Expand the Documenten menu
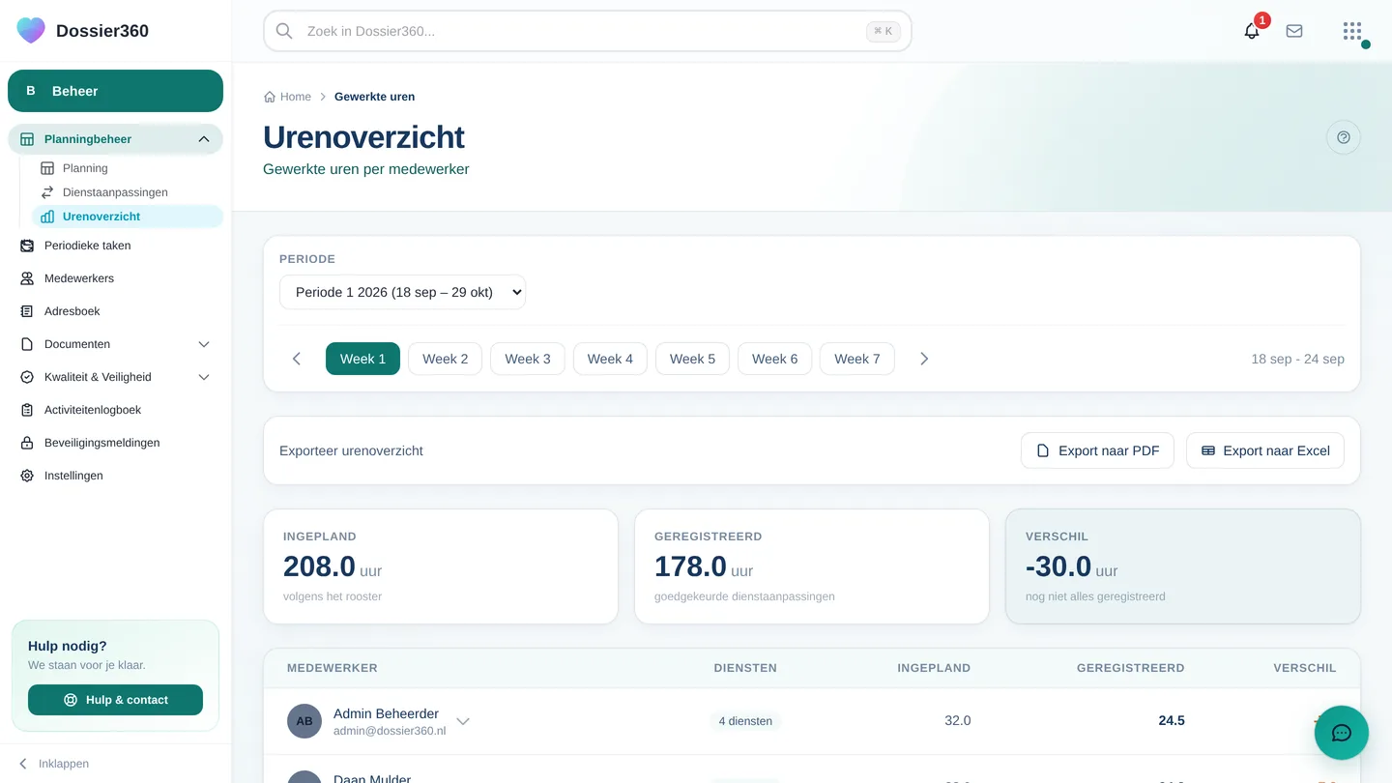 coord(115,344)
